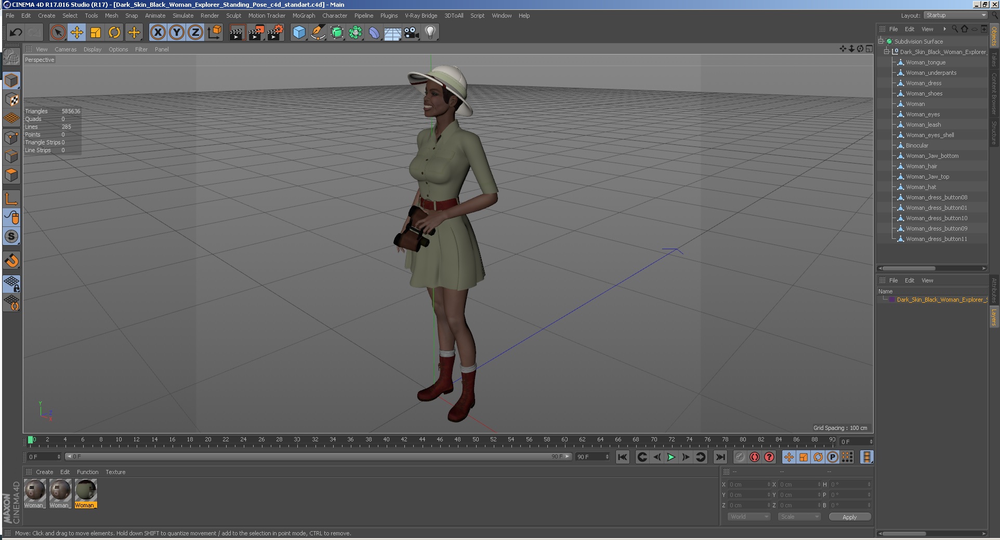Click the end frame 90 F field
This screenshot has height=540, width=1000.
point(592,456)
